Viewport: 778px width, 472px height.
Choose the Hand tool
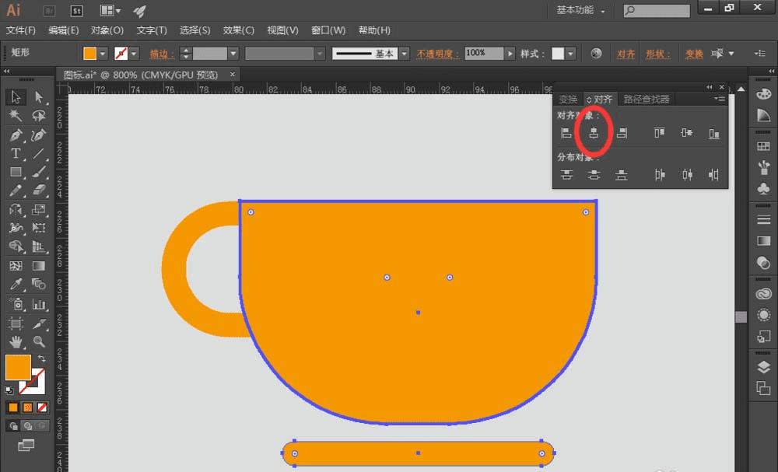[x=16, y=341]
